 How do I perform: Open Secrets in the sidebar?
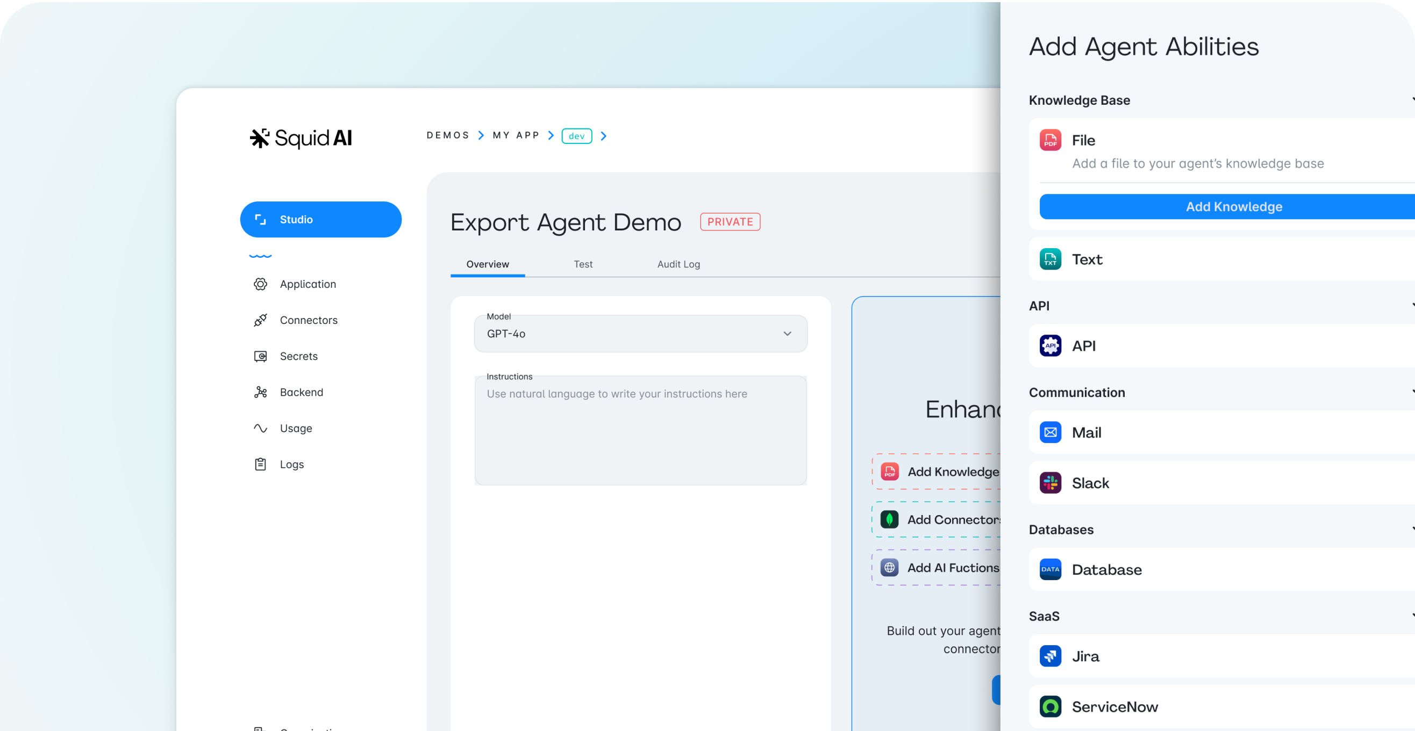[x=298, y=356]
